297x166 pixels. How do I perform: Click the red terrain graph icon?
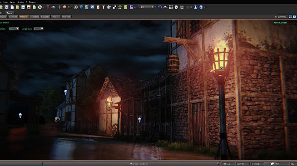165,7
